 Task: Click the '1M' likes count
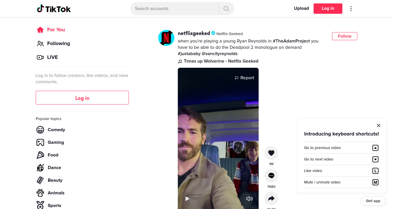(x=271, y=164)
